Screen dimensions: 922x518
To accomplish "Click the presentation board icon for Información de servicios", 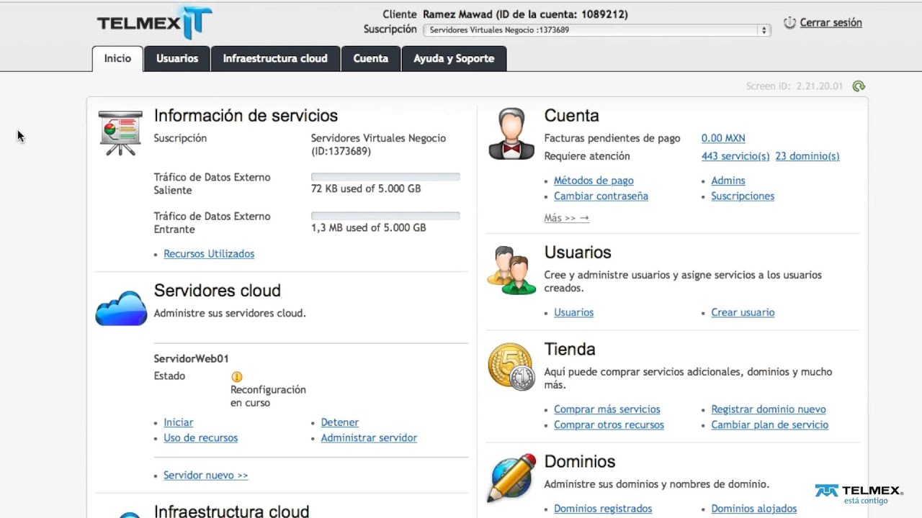I will (120, 133).
